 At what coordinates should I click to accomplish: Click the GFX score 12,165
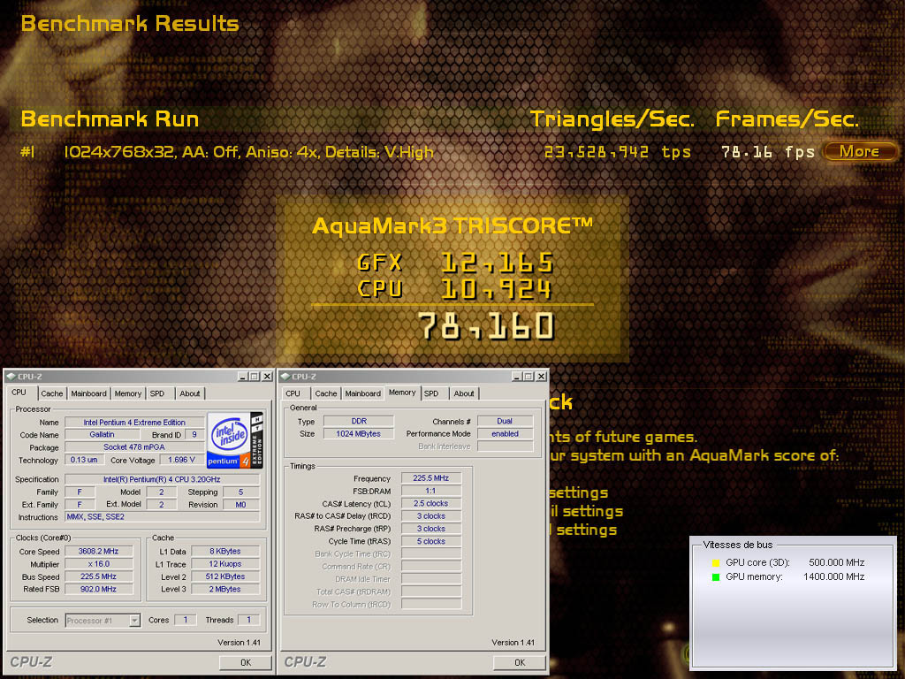[497, 263]
